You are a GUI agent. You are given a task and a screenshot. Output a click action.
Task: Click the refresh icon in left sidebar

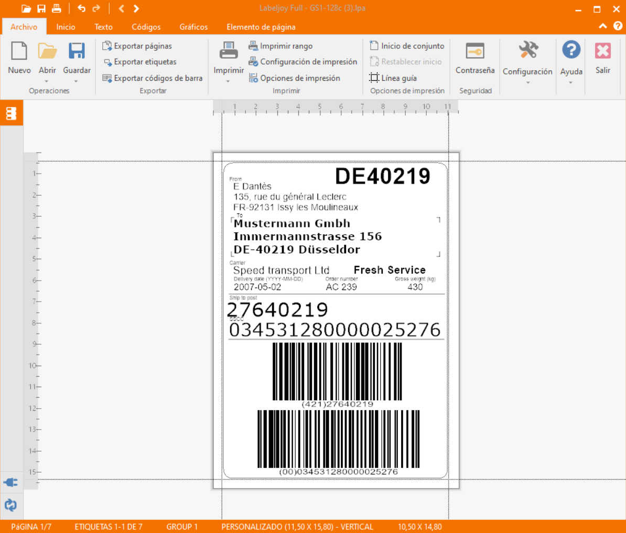(11, 505)
